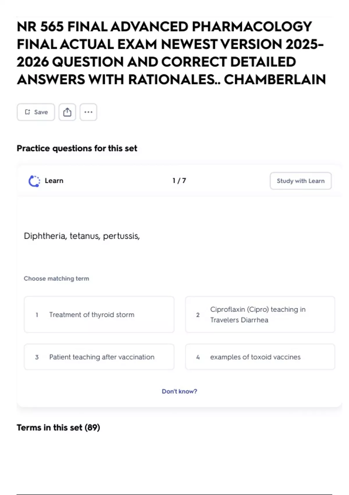The image size is (349, 495).
Task: Select answer 'Ciprofloxacin teaching in Travelers Diarrhea'
Action: coord(260,314)
